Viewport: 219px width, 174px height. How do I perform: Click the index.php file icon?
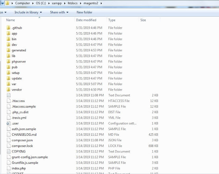[9, 168]
